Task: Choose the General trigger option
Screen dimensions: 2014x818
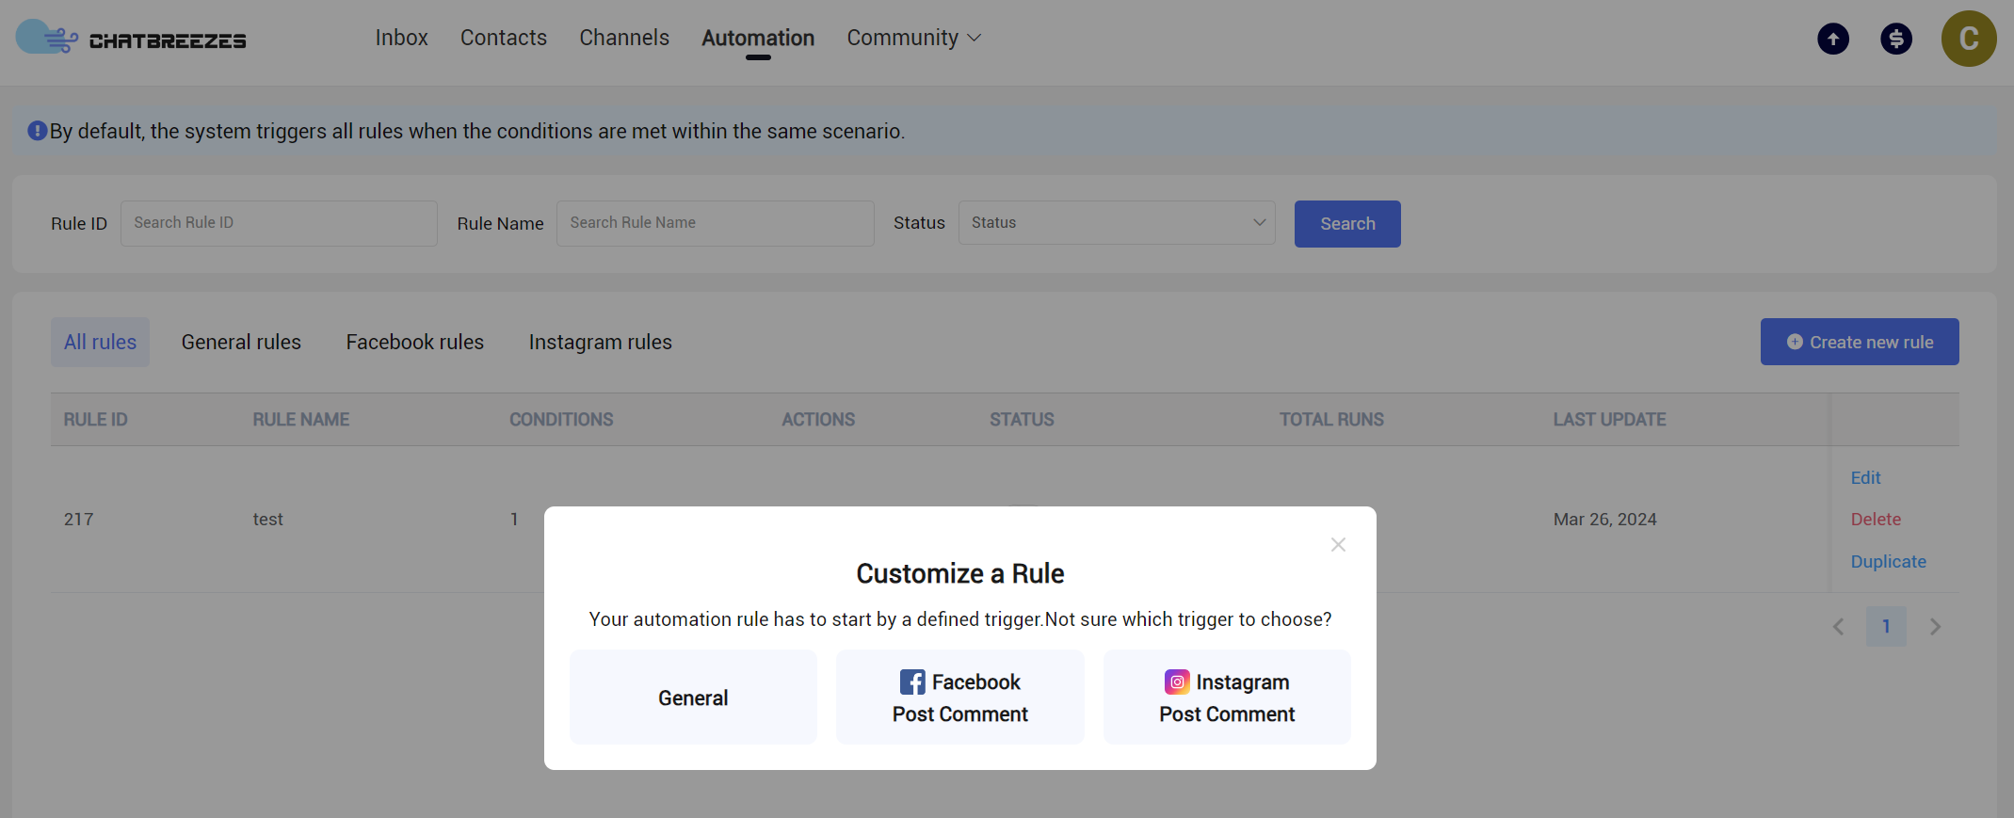Action: click(693, 698)
